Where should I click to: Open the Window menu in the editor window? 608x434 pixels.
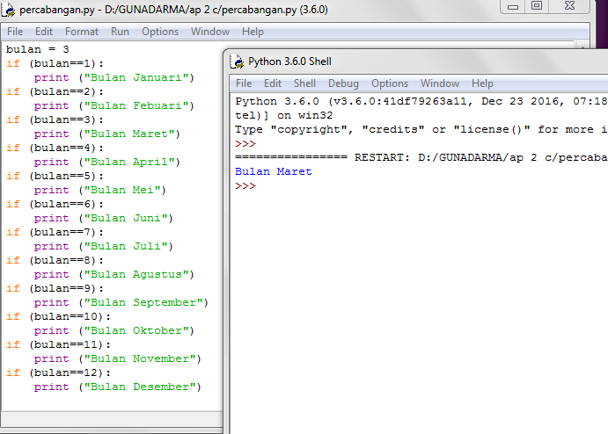point(210,32)
